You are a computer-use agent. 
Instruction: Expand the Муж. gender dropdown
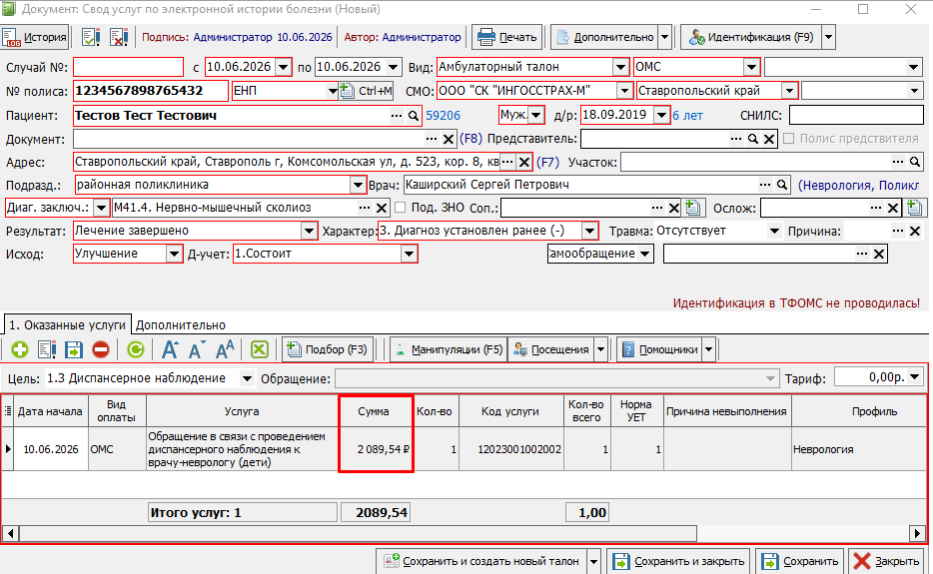pyautogui.click(x=536, y=115)
